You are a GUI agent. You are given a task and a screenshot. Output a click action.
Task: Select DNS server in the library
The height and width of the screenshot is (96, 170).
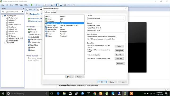point(12,36)
